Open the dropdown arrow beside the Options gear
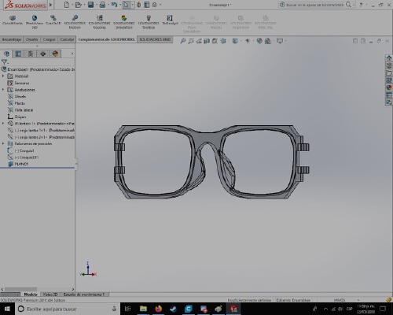The height and width of the screenshot is (315, 393). click(x=160, y=5)
